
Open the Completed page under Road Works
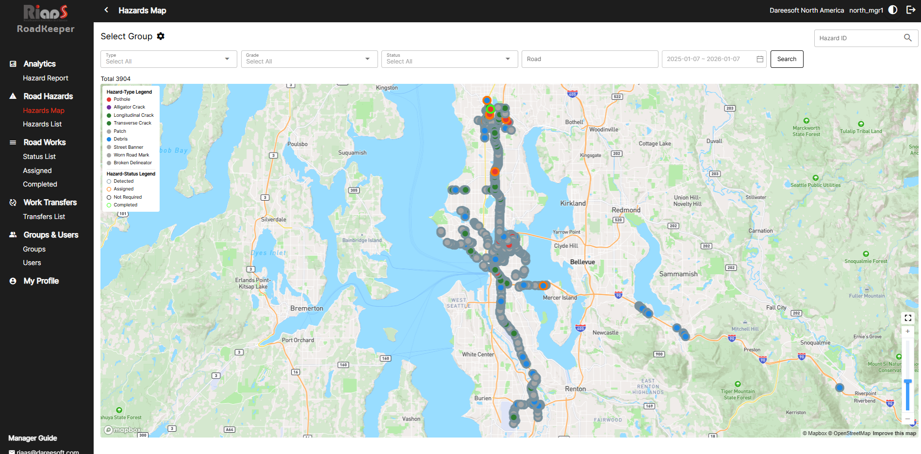tap(40, 184)
